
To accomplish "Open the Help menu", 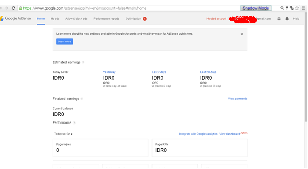I will coord(296,18).
